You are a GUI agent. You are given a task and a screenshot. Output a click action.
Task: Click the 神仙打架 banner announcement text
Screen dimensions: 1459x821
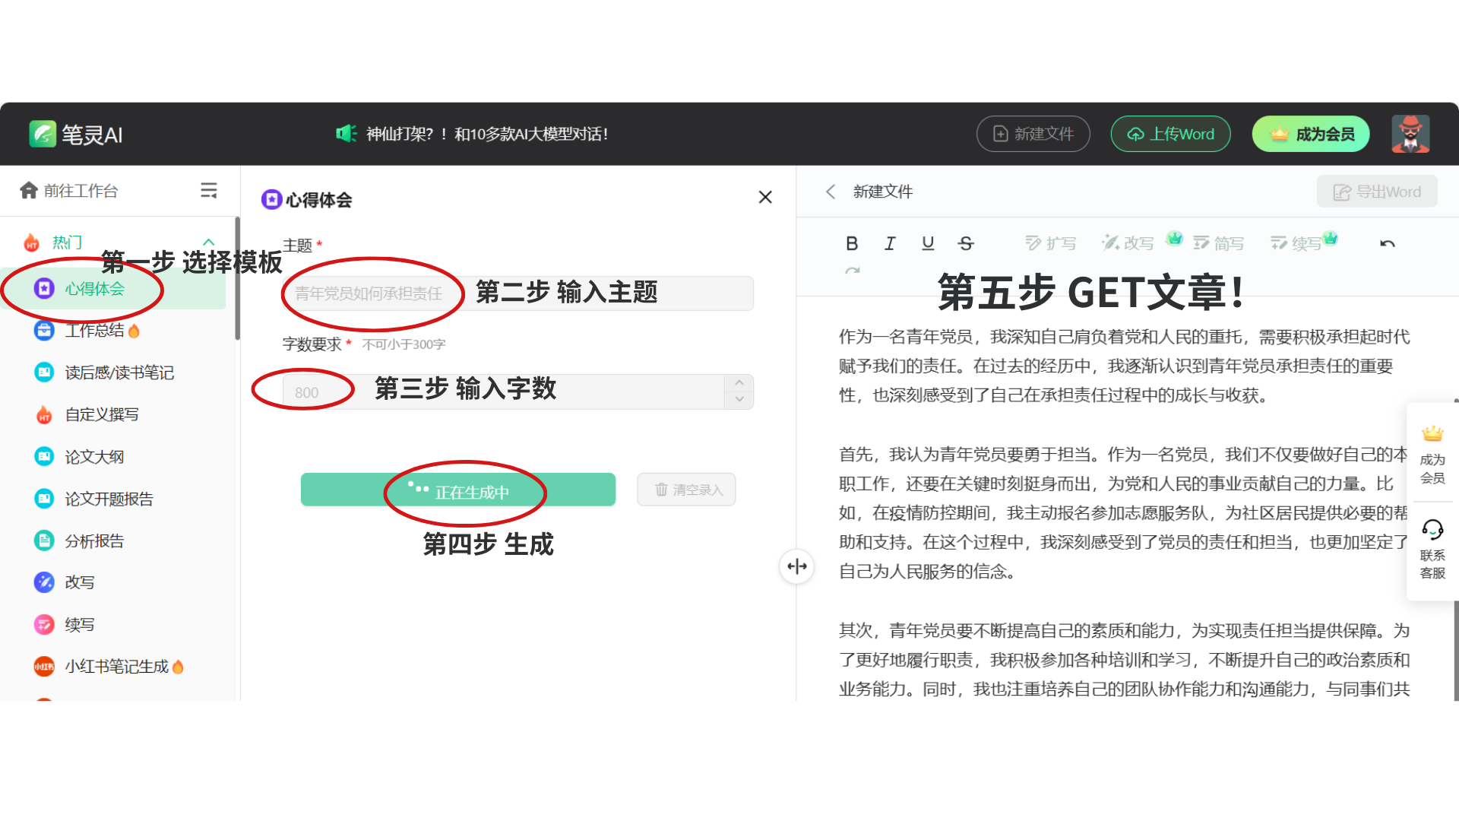click(x=487, y=134)
